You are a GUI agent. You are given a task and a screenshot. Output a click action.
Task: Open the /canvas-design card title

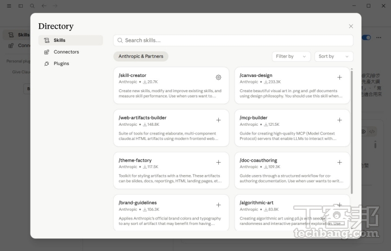pos(256,75)
